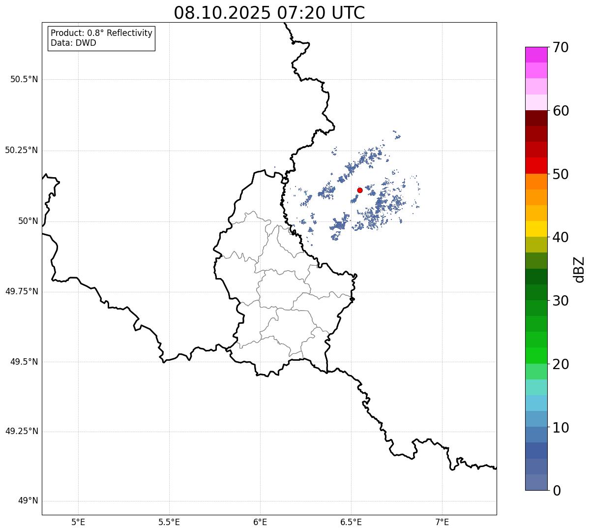Click the title "08.10.2025 07:20 UTC"
The height and width of the screenshot is (532, 591).
pos(269,12)
